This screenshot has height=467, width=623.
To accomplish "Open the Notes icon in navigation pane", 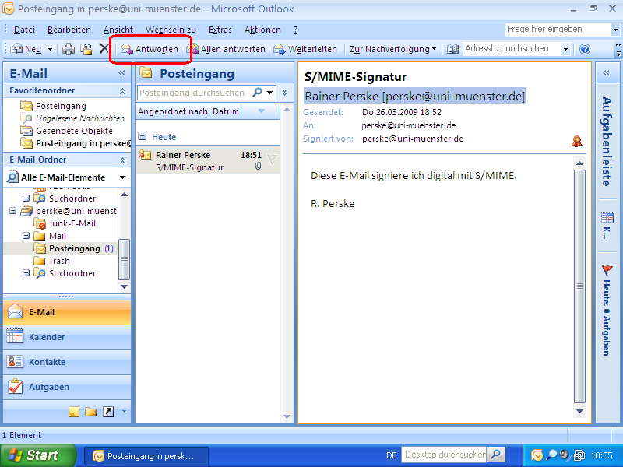I will 74,412.
